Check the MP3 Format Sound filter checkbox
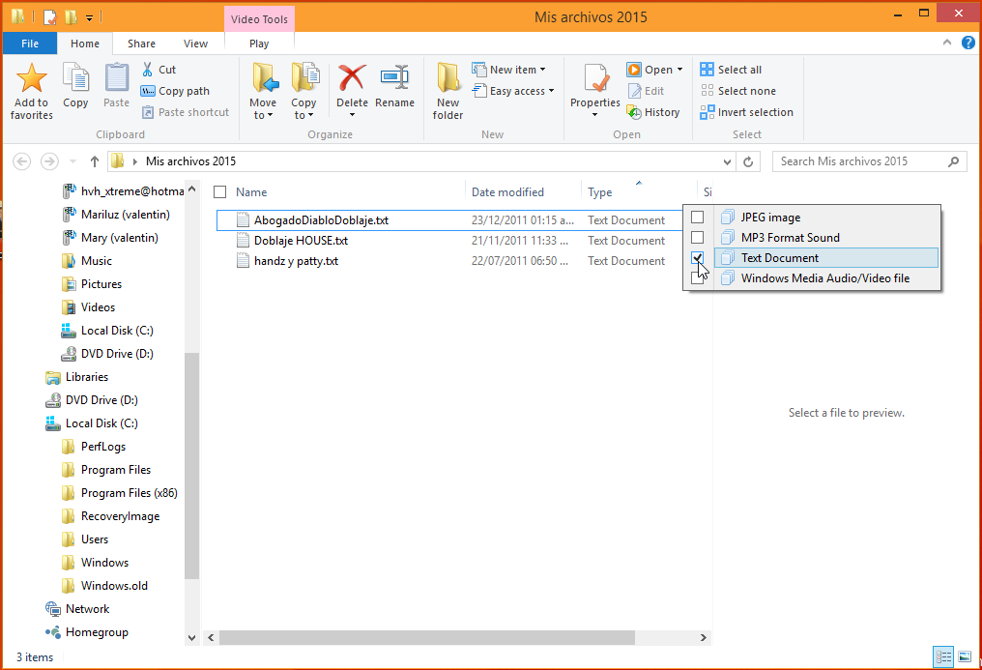The height and width of the screenshot is (670, 982). tap(697, 238)
